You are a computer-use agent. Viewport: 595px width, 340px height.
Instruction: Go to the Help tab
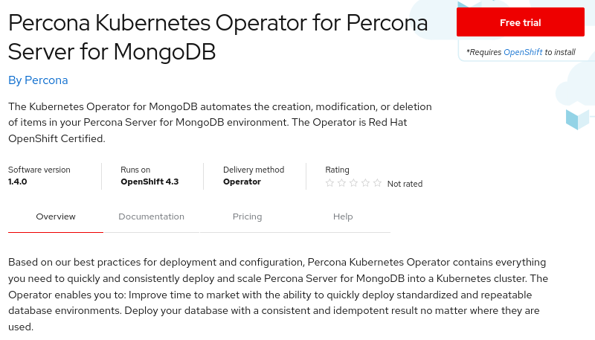coord(343,216)
